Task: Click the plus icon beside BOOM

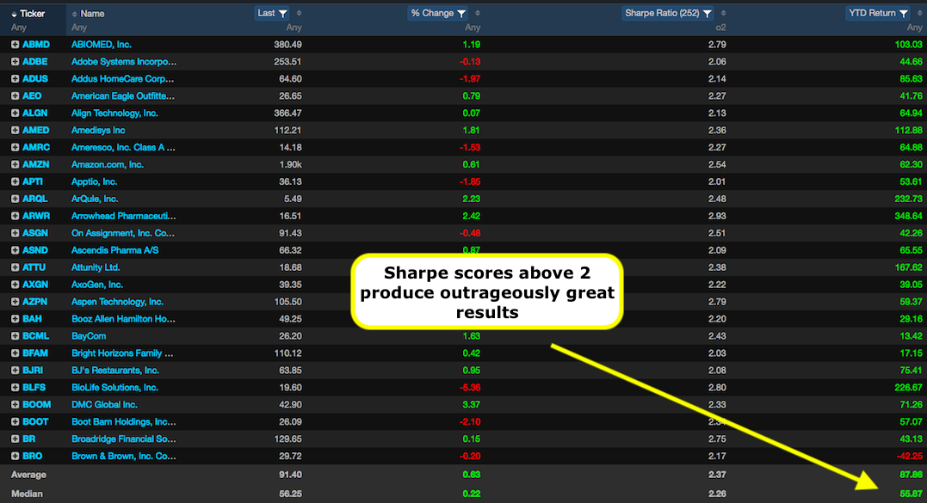Action: tap(15, 404)
